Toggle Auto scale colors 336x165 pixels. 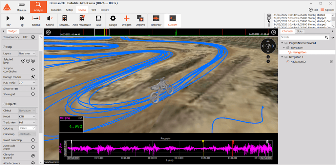33,147
